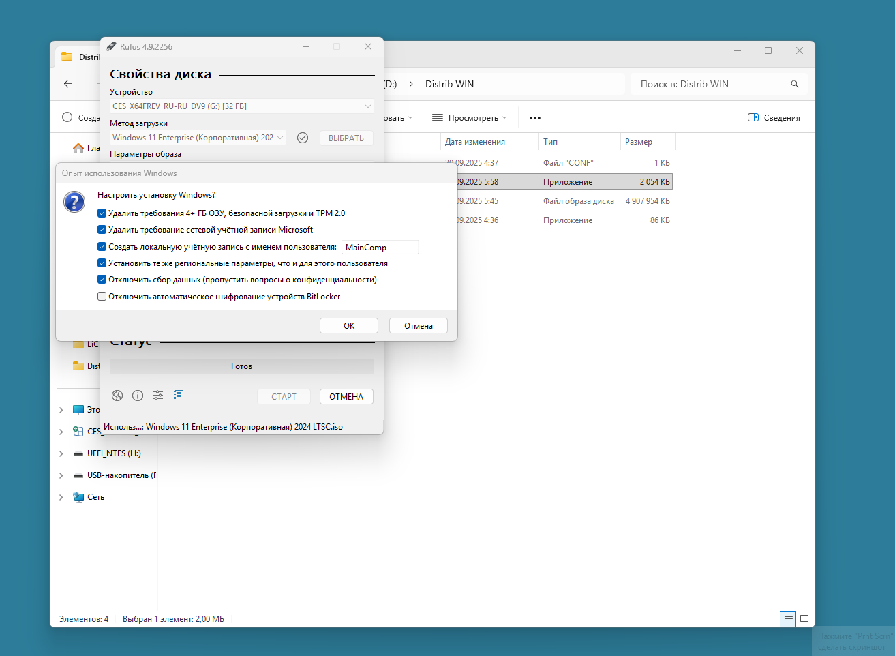
Task: Click the Готов status progress bar
Action: [x=242, y=366]
